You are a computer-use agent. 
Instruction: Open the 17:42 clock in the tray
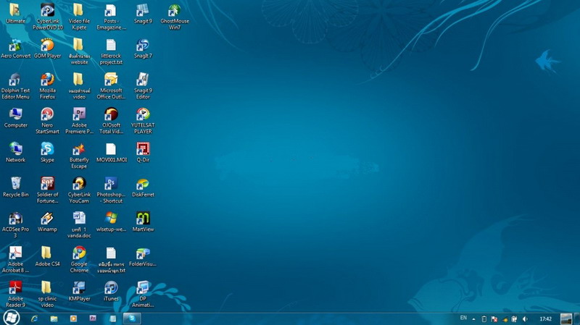click(x=546, y=318)
